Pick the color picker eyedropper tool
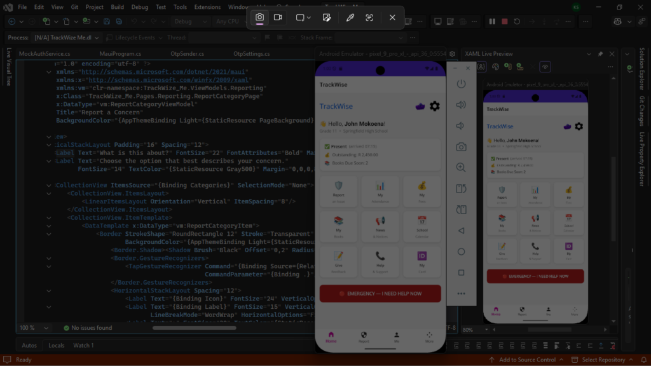 (350, 17)
